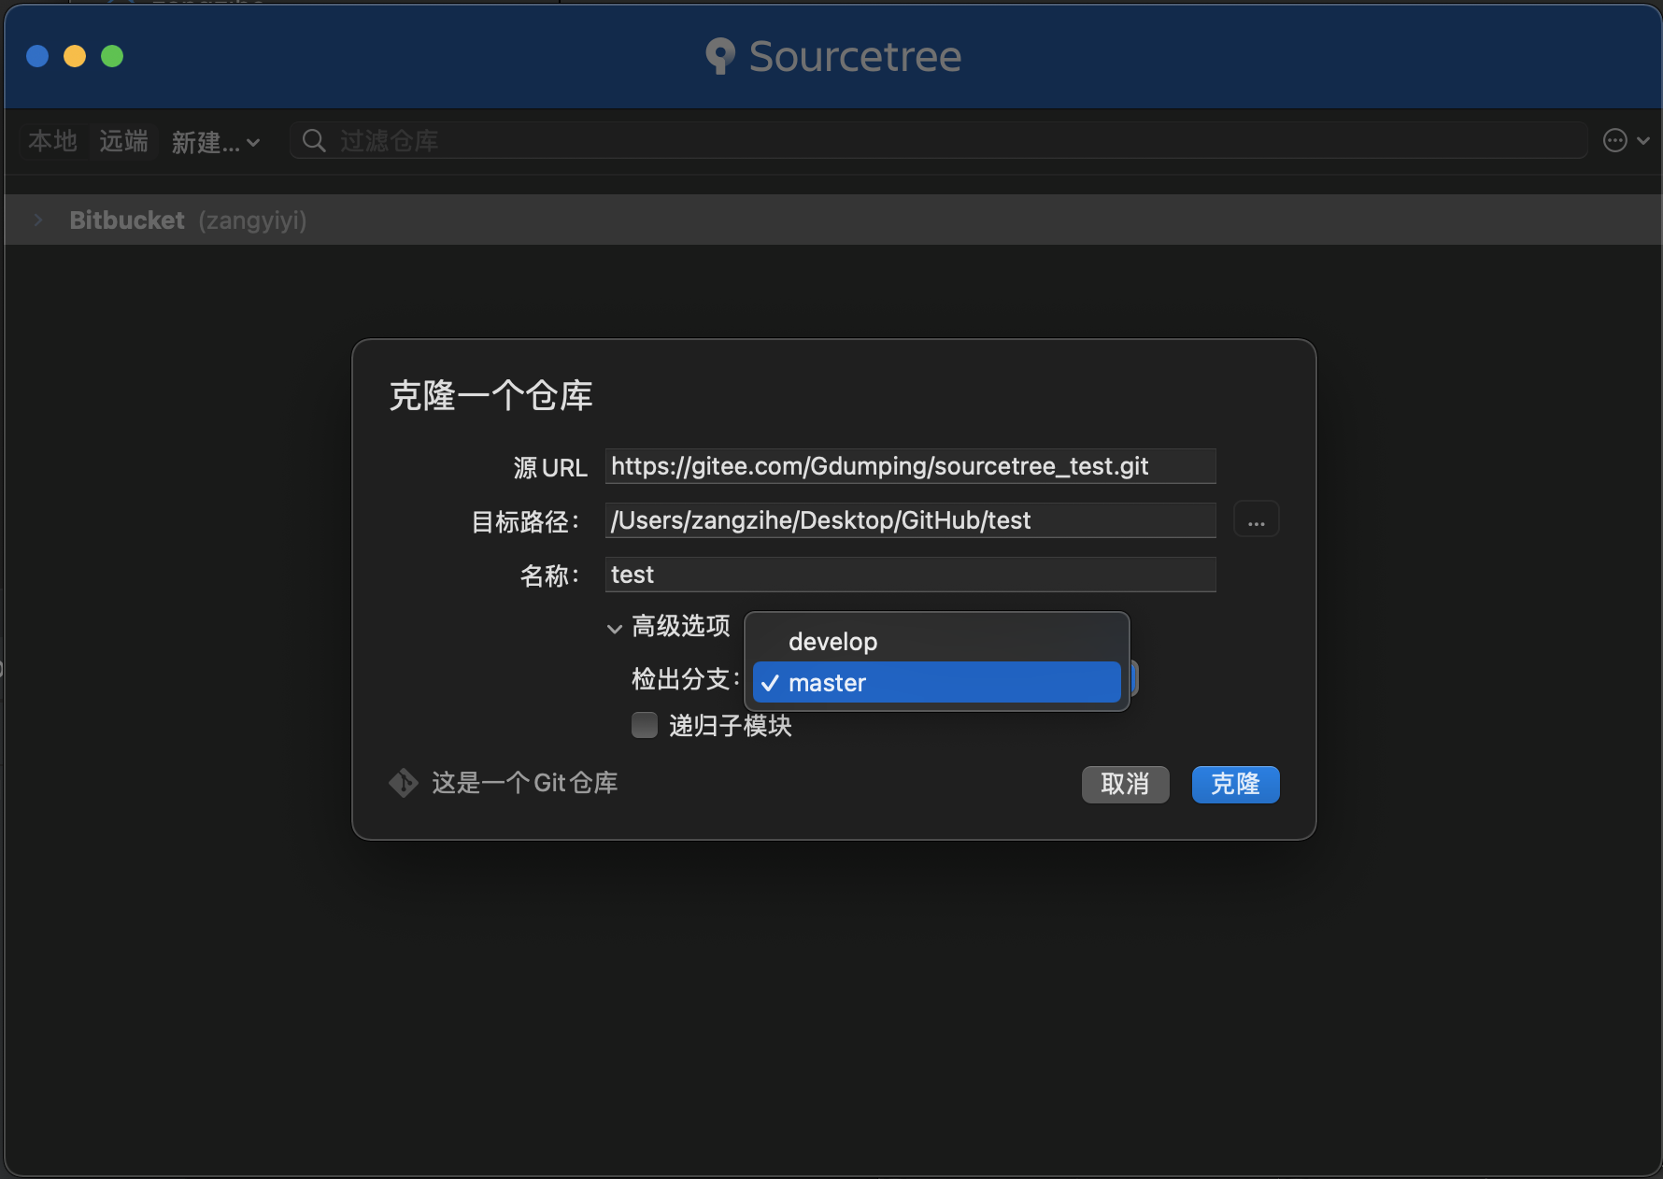Click the Sourcetree logo icon in title bar
1663x1179 pixels.
[x=720, y=56]
